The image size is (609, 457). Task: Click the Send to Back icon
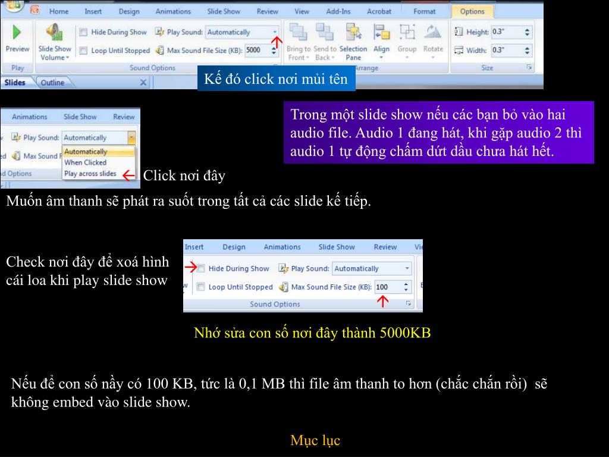tap(325, 32)
